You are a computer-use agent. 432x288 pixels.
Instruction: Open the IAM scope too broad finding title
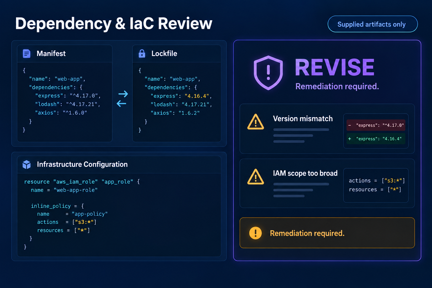[x=305, y=173]
